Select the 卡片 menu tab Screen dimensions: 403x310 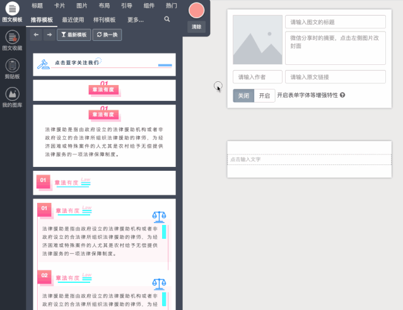pos(59,6)
